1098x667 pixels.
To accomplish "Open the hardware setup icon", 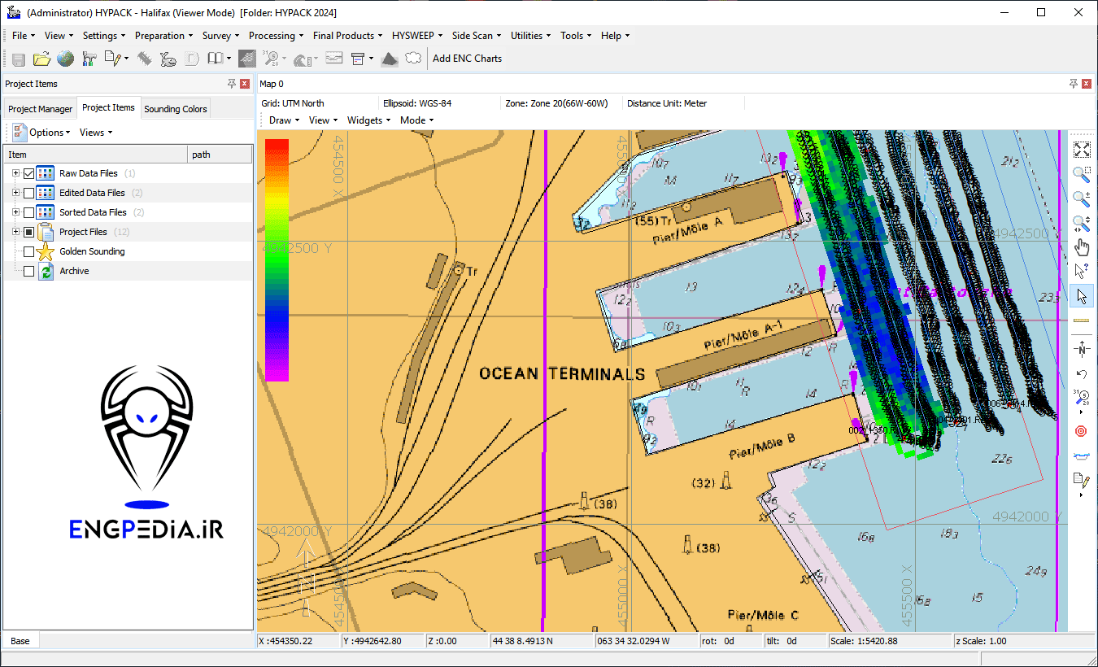I will click(89, 59).
